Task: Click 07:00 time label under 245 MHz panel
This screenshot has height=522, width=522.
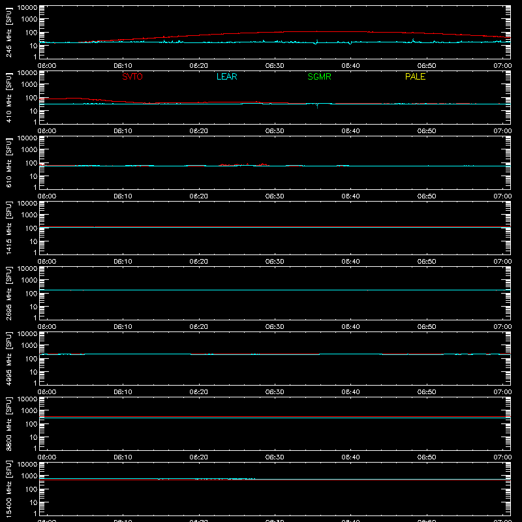Action: 502,66
